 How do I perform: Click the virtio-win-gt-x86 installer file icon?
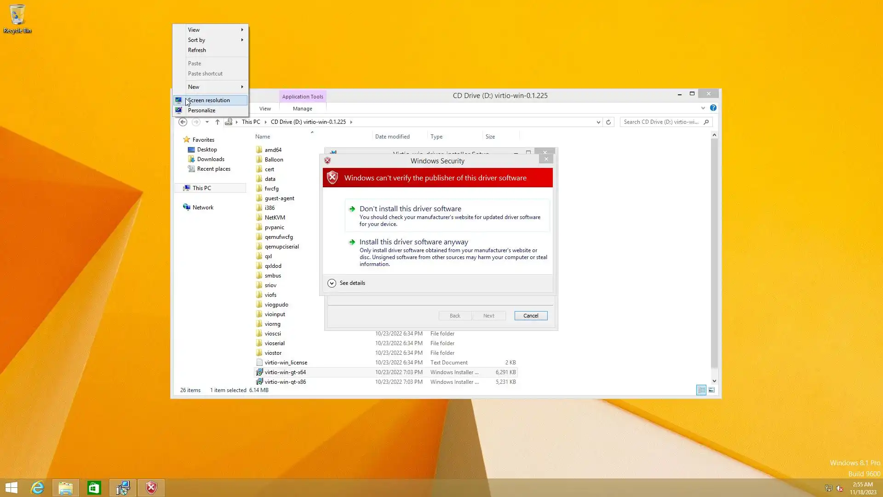click(x=259, y=382)
